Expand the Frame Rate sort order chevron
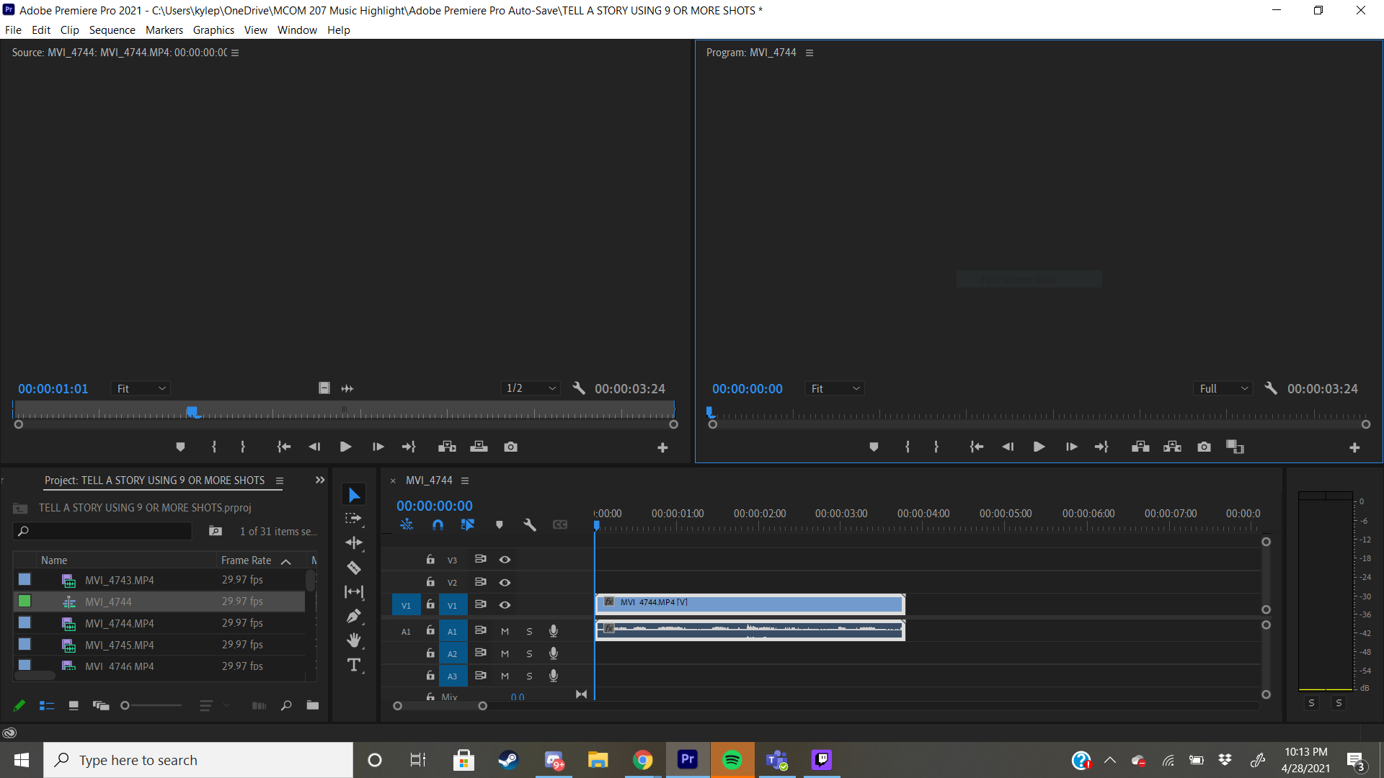Viewport: 1384px width, 778px height. [285, 560]
